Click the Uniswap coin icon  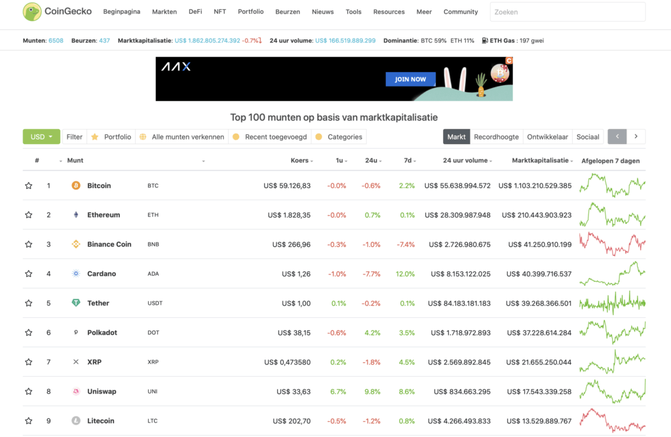(75, 392)
